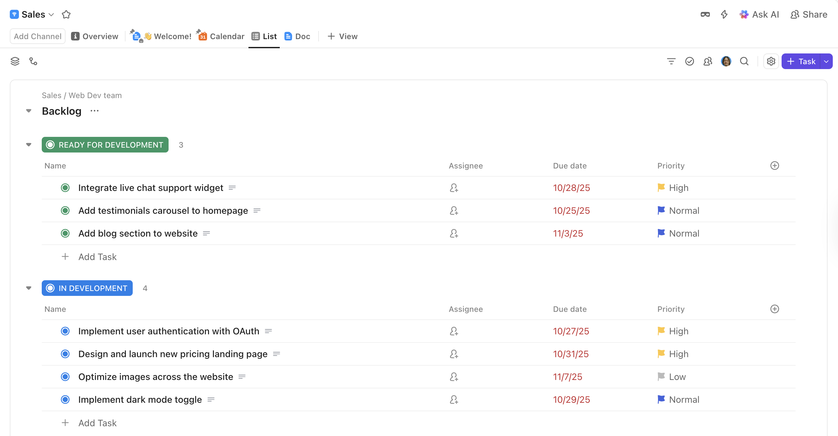Viewport: 838px width, 436px height.
Task: Click status circle for Integrate live chat support widget
Action: pos(65,188)
